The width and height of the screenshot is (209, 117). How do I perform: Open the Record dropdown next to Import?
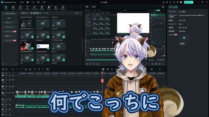[x=36, y=13]
